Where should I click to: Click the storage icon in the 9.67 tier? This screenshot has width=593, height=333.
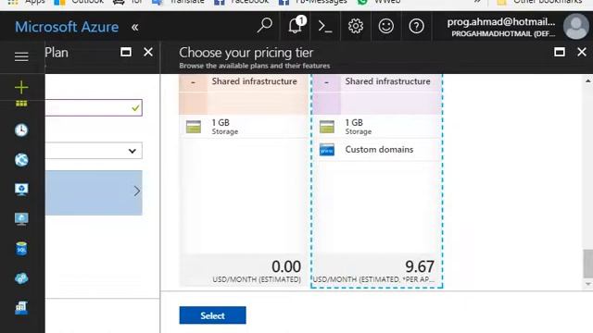click(x=327, y=127)
